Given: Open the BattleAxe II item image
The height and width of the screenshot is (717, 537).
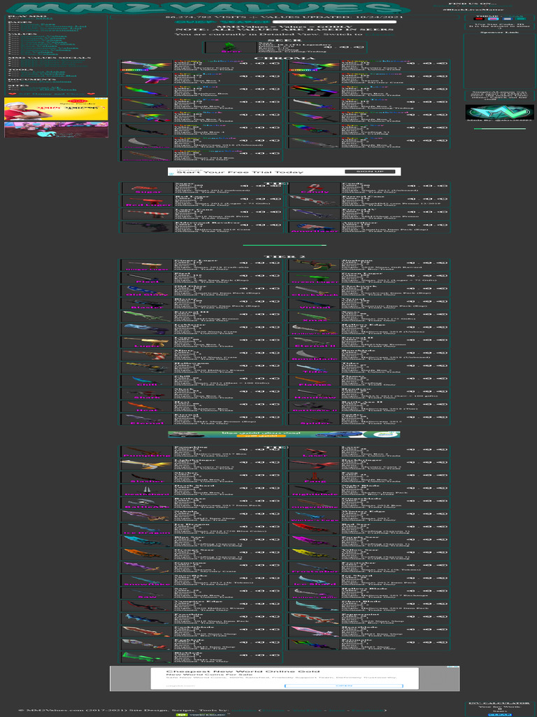Looking at the screenshot, I should 315,407.
